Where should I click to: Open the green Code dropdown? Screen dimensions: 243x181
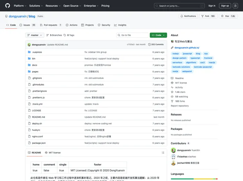tap(158, 35)
